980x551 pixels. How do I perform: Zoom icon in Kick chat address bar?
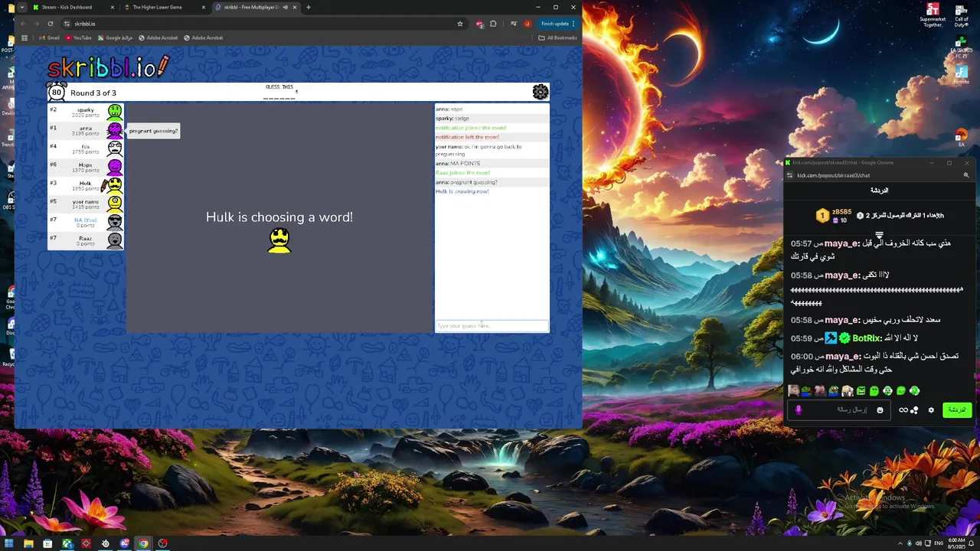(x=966, y=175)
